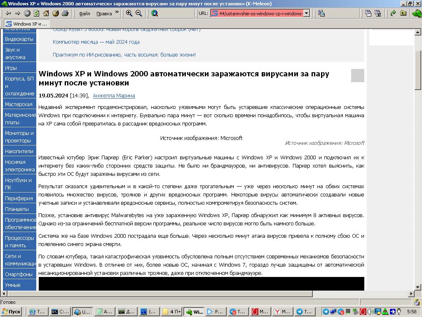Click into the URL address field
The width and height of the screenshot is (422, 317).
261,13
